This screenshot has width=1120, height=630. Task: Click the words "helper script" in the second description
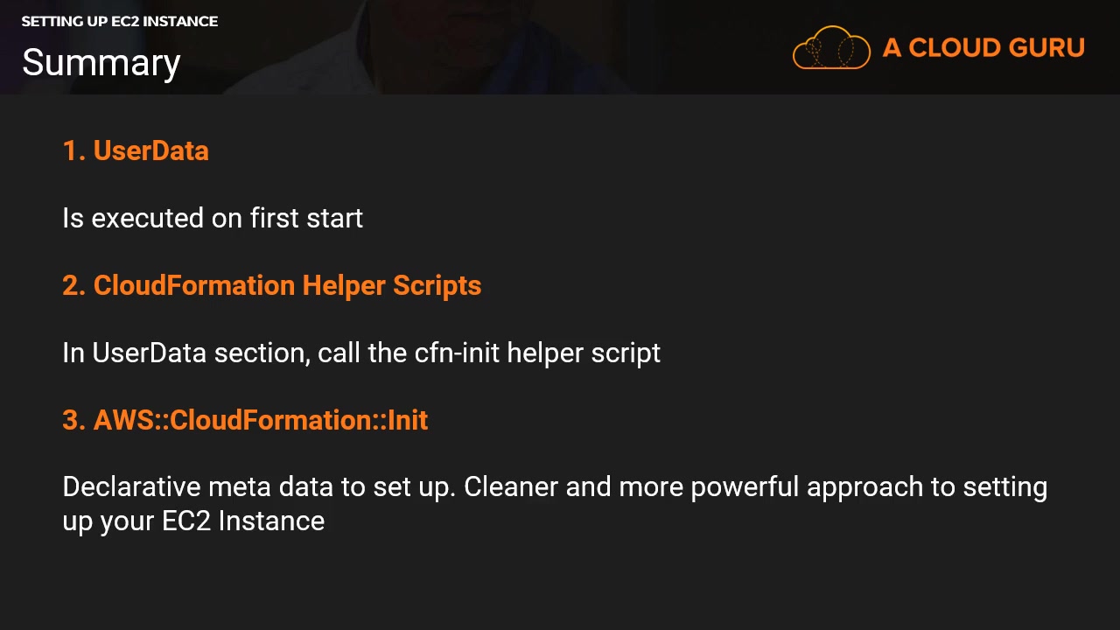coord(584,353)
